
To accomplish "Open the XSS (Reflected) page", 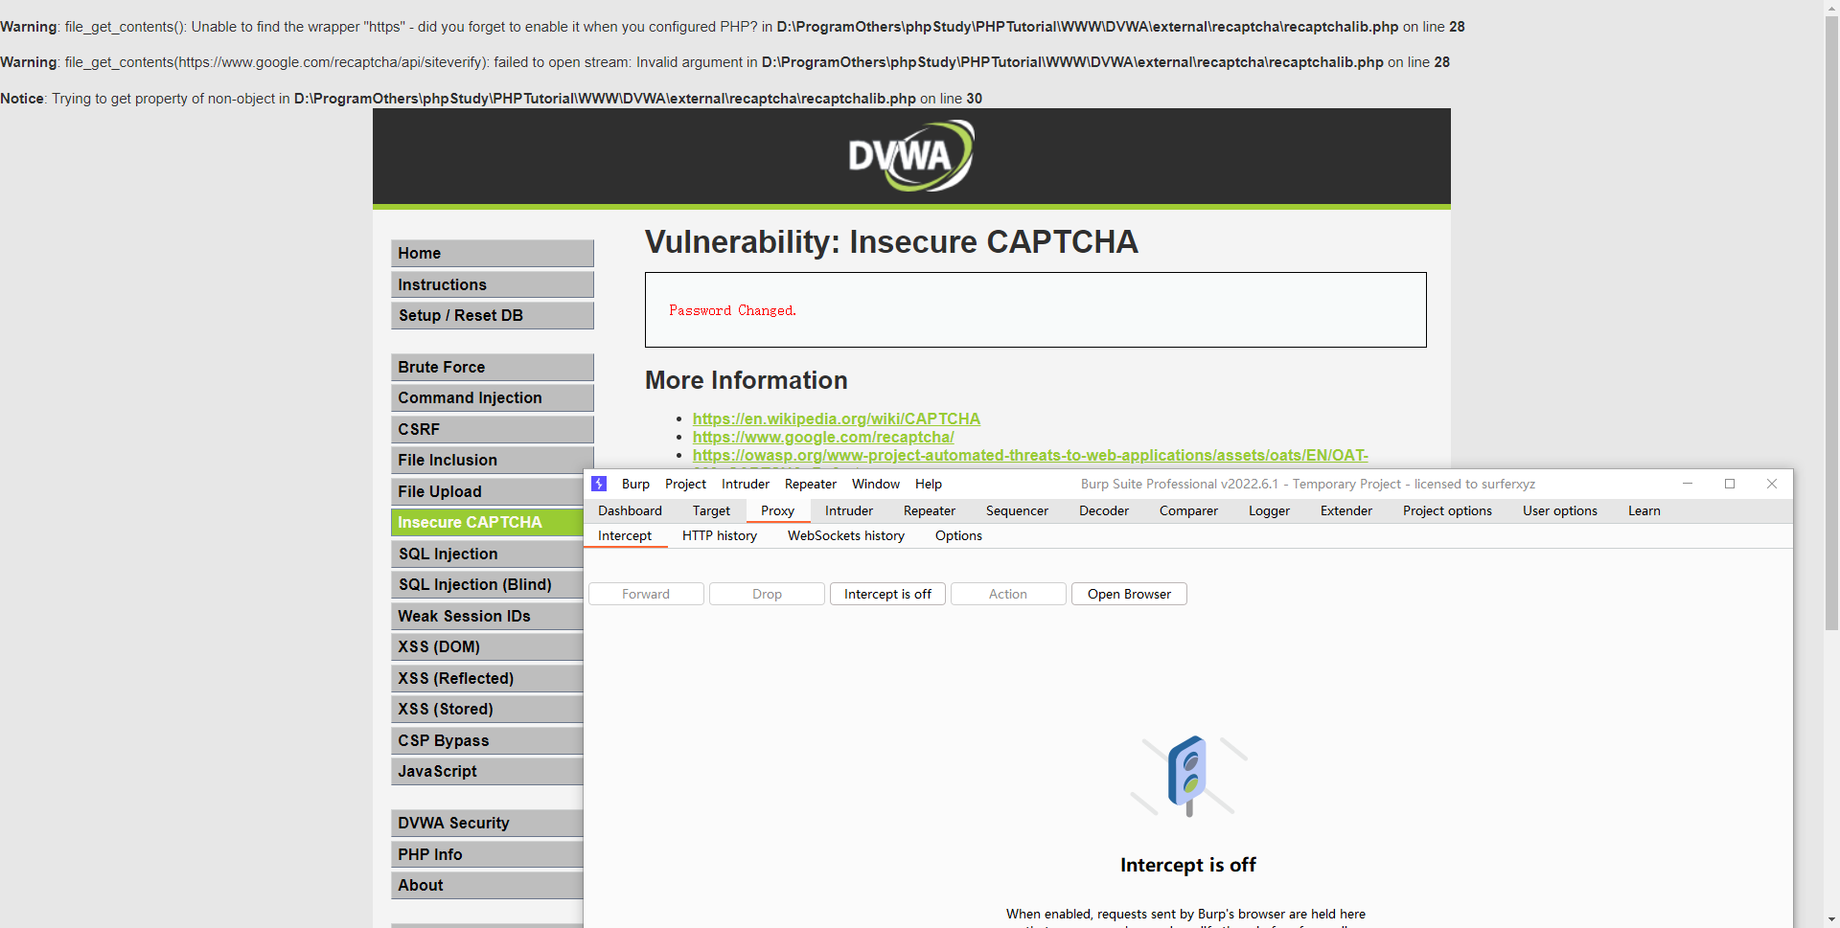I will [x=487, y=678].
